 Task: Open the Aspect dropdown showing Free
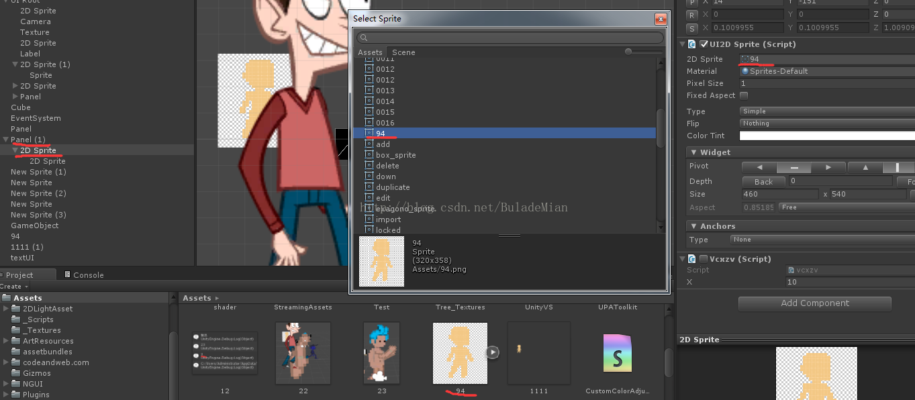(x=847, y=207)
